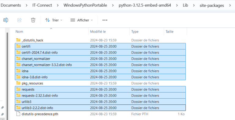Click the site-packages breadcrumb segment

coord(212,5)
